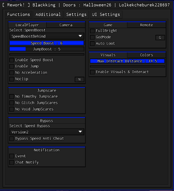Enable Bypass Speed Anti Cheat

[x=12, y=138]
